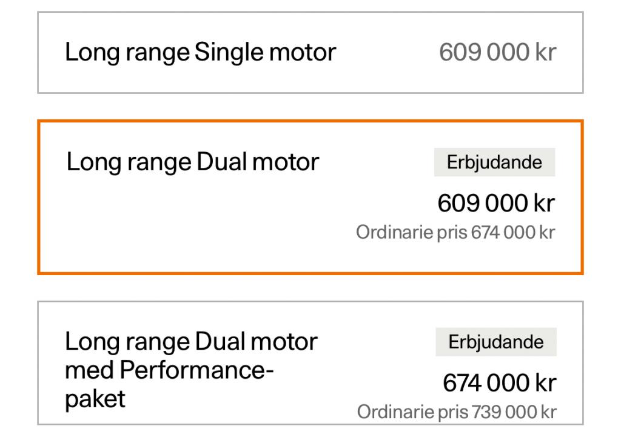The image size is (621, 440).
Task: Click the 'Long range Dual motor' title in the orange card
Action: pos(192,162)
